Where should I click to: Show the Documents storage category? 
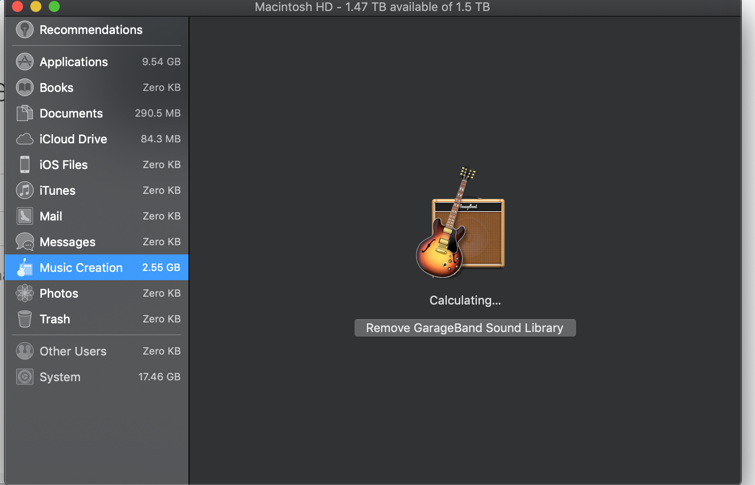point(97,113)
